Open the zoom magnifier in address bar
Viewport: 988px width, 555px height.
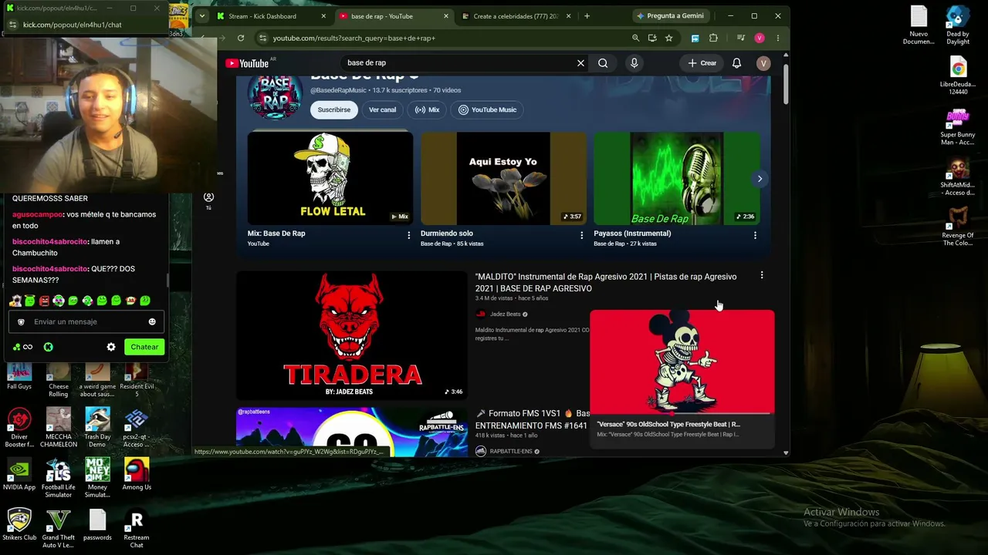click(x=635, y=38)
